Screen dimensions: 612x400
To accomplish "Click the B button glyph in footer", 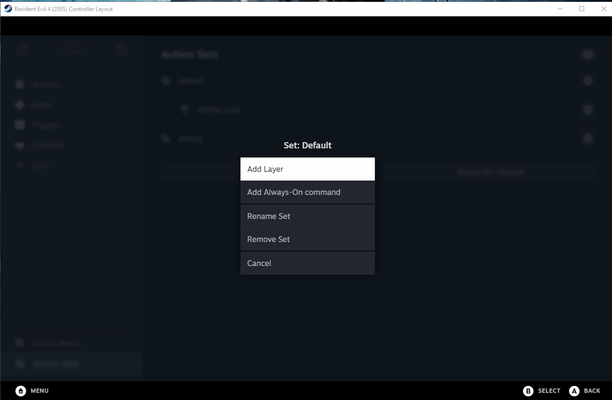I will tap(528, 391).
